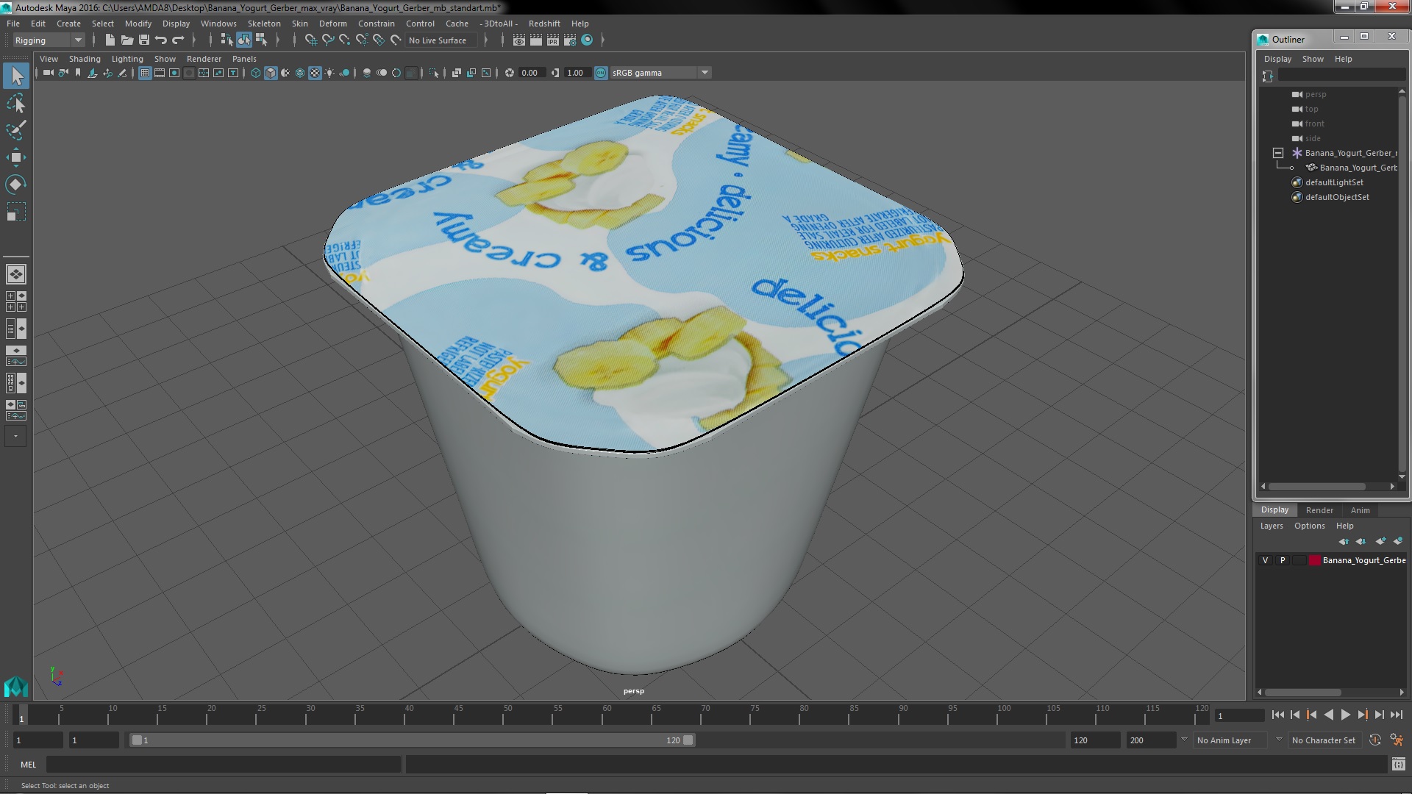This screenshot has width=1412, height=794.
Task: Open Hypershade blue circle icon
Action: [587, 40]
